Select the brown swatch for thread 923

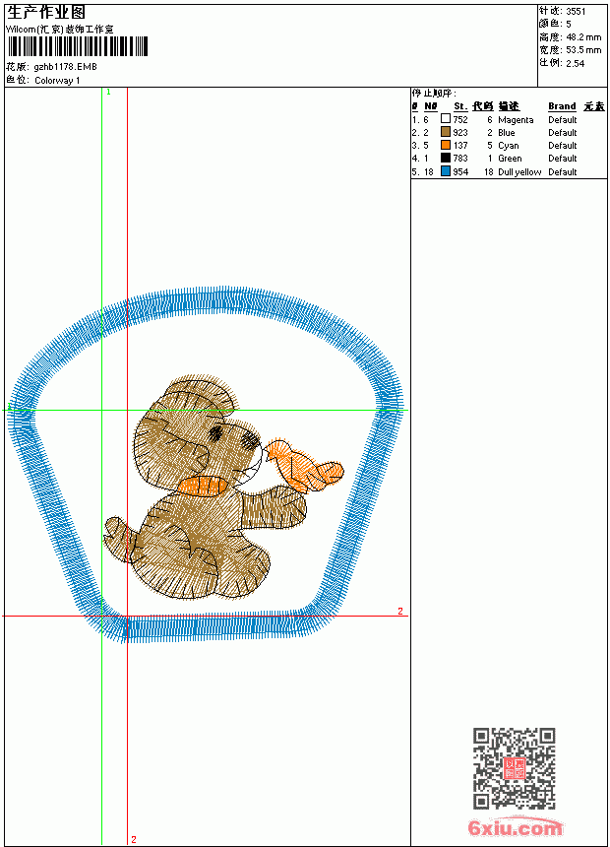446,132
